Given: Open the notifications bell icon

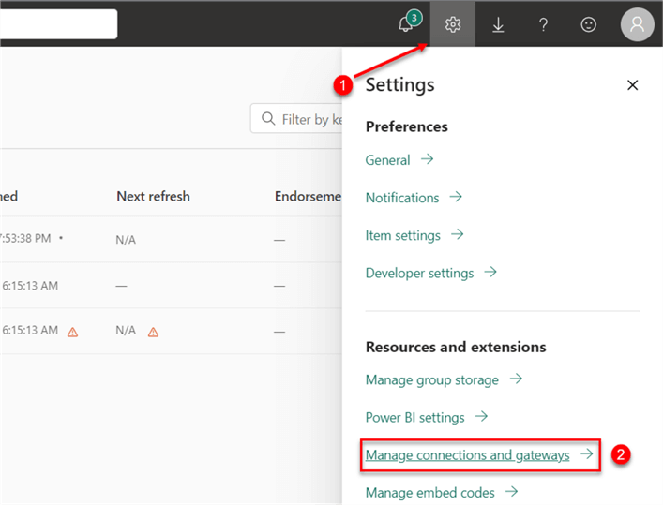Looking at the screenshot, I should pos(407,24).
